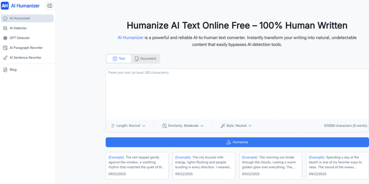This screenshot has height=184, width=369.
Task: Open the Similarity: Moderate dropdown
Action: 183,126
